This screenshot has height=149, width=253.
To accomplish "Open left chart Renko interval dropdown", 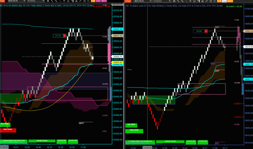I will click(36, 1).
